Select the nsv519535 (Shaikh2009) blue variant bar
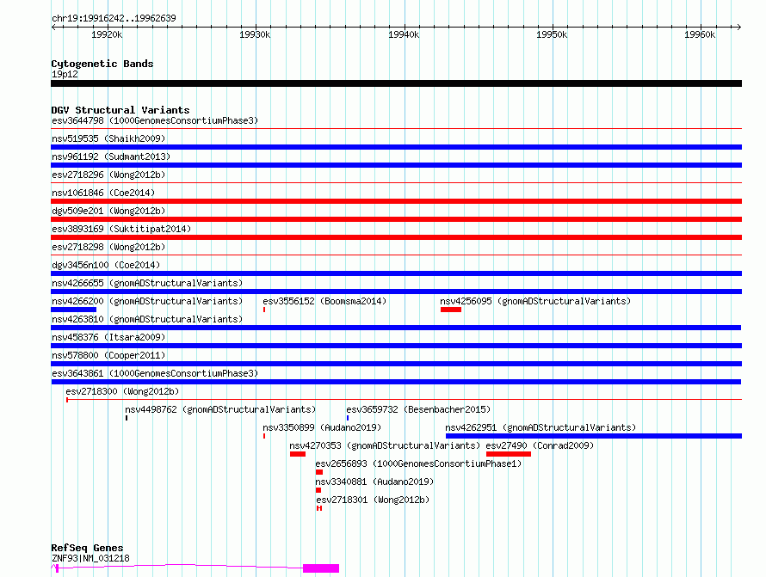 tap(396, 147)
